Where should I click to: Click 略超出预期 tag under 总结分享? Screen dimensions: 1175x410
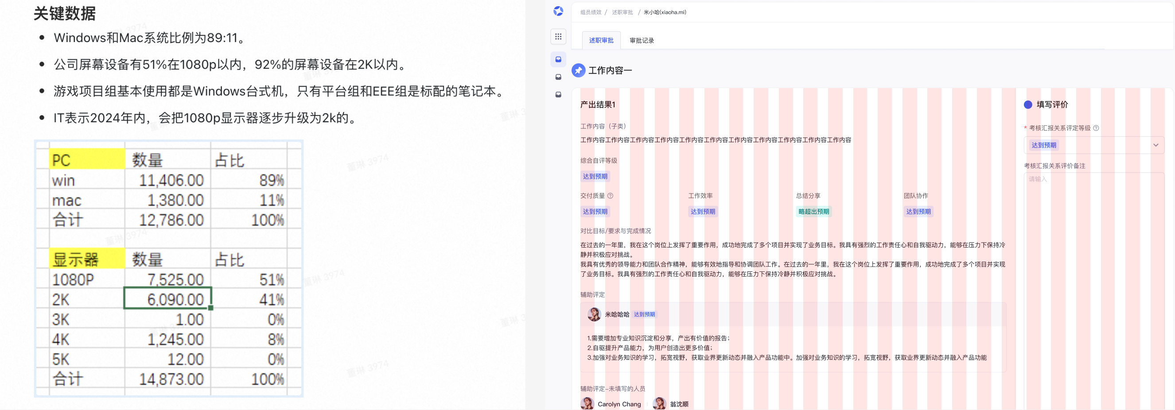coord(813,212)
